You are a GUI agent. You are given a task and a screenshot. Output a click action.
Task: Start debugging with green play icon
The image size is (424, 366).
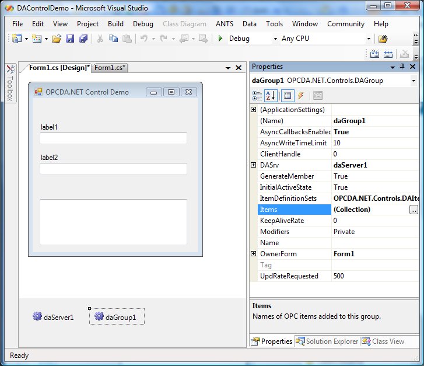pos(220,39)
